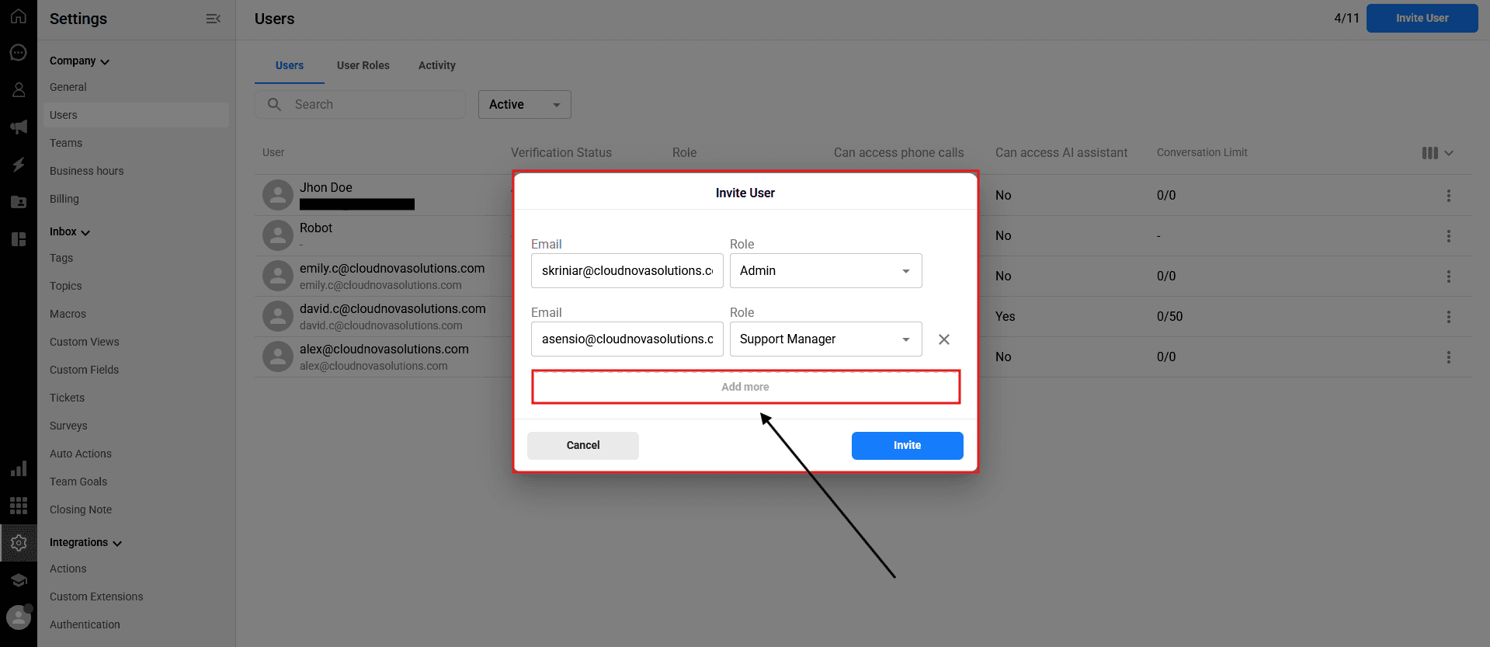The width and height of the screenshot is (1490, 647).
Task: Open Teams settings
Action: pos(66,143)
